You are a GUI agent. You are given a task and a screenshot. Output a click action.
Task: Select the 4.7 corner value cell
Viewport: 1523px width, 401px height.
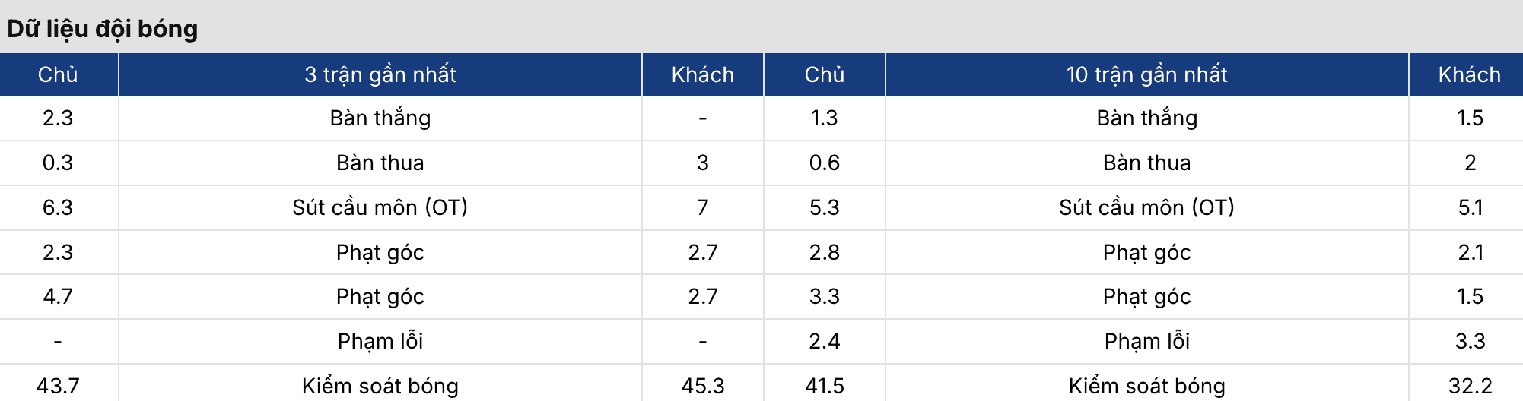click(x=58, y=296)
